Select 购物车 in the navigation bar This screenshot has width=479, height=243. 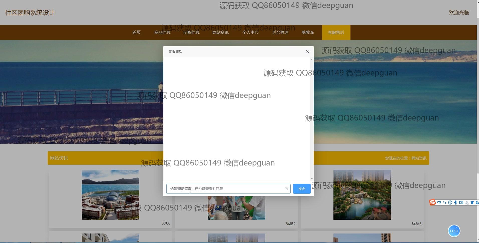click(308, 32)
